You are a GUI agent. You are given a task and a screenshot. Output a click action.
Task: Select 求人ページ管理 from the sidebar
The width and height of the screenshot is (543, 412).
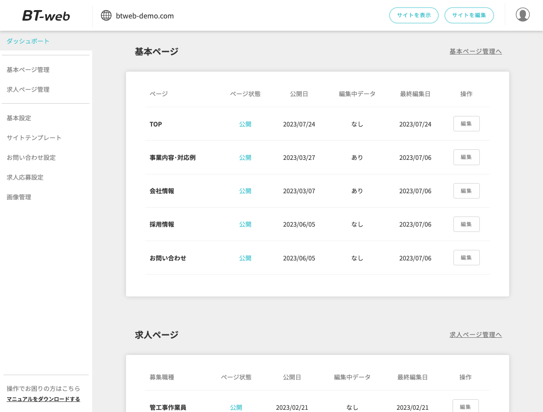pyautogui.click(x=28, y=90)
